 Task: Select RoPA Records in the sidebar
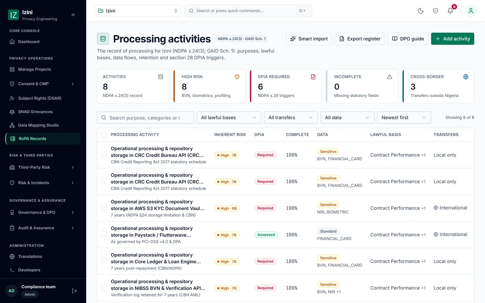coord(43,139)
